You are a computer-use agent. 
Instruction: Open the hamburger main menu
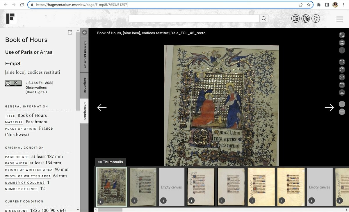pos(339,19)
